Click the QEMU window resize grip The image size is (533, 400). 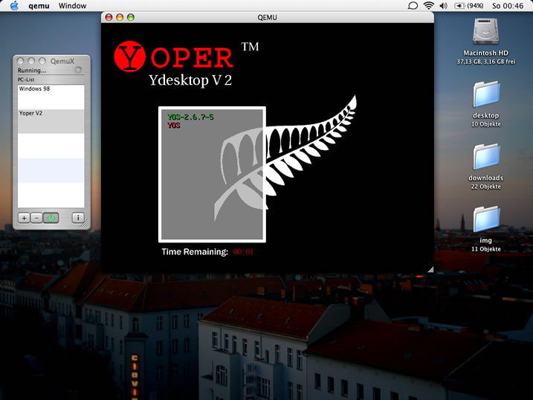(430, 269)
